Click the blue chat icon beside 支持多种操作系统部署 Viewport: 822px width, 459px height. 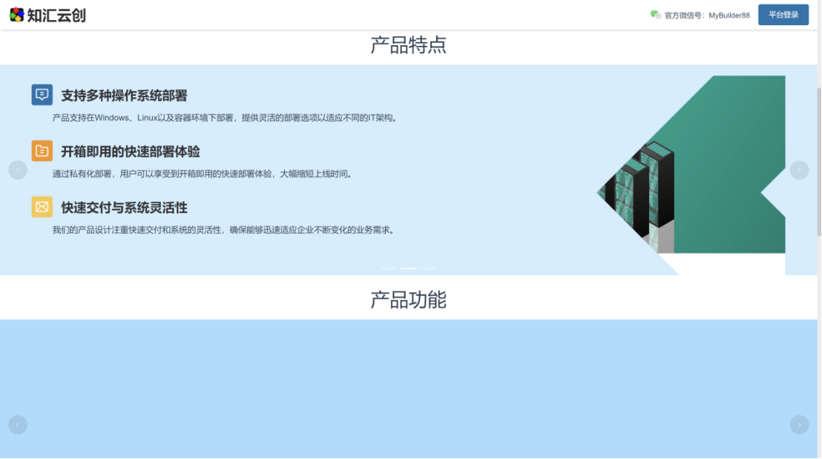pyautogui.click(x=42, y=95)
